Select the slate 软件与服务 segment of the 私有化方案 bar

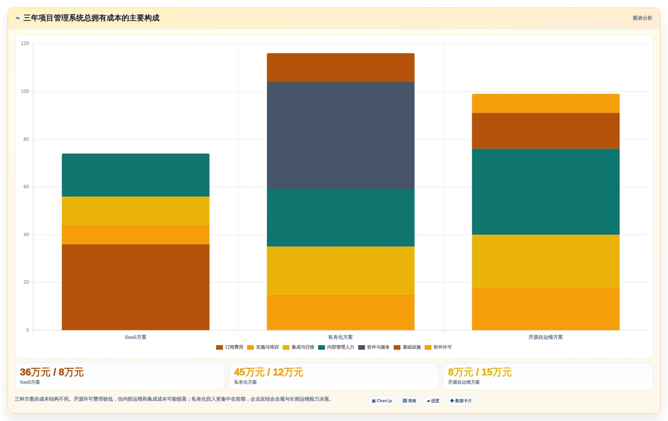click(x=341, y=135)
